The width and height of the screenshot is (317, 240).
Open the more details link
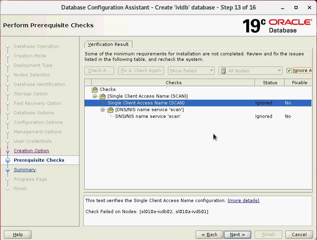(243, 200)
